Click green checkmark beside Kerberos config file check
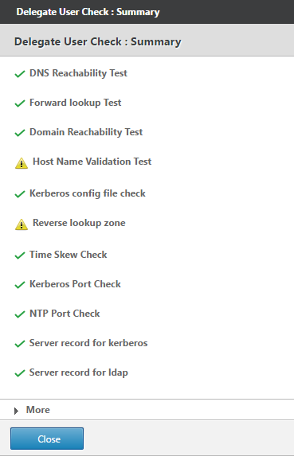The height and width of the screenshot is (468, 294). coord(20,194)
